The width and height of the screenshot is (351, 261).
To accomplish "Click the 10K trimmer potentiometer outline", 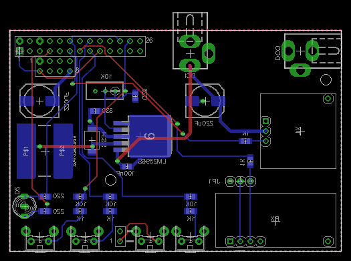I will click(104, 91).
